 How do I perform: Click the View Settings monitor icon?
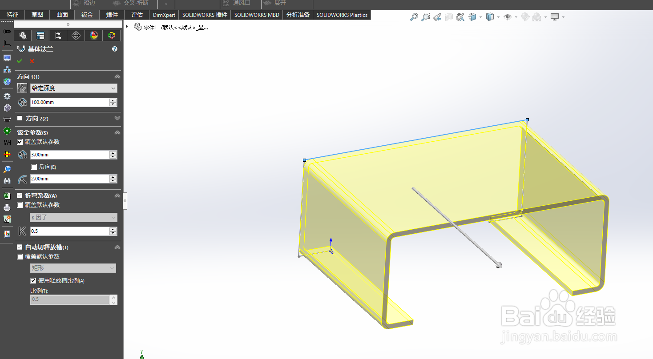coord(555,17)
